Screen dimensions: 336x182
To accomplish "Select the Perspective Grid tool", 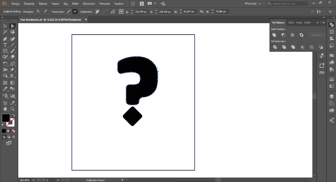I will click(x=13, y=76).
